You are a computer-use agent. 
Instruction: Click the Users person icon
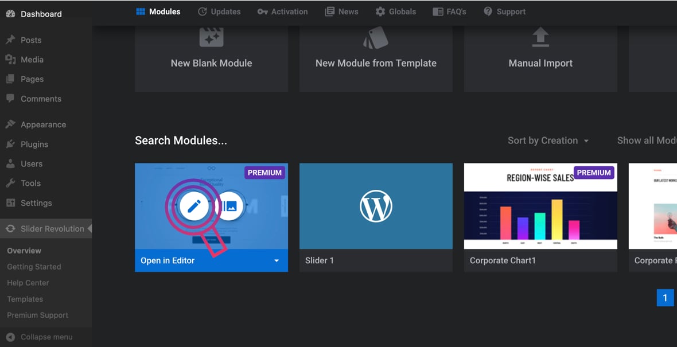click(x=10, y=163)
